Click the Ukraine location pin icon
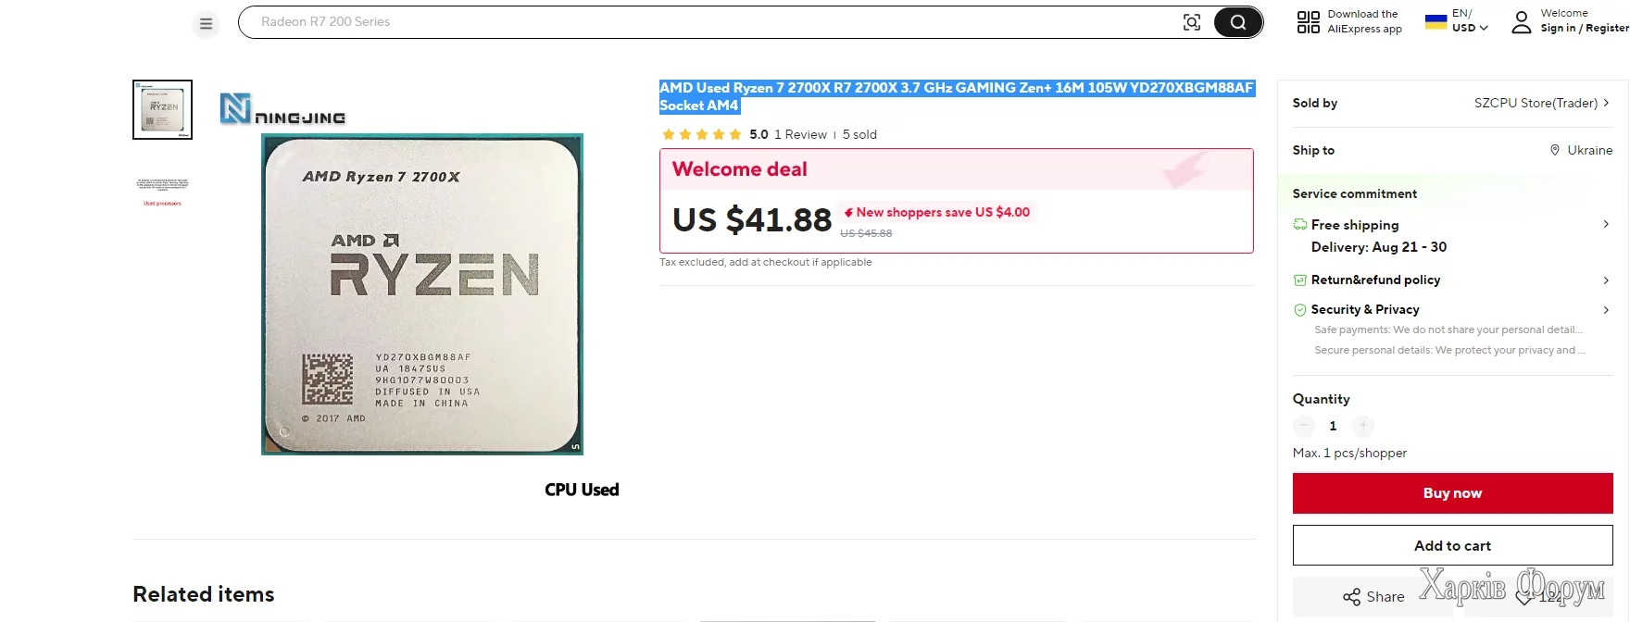1630x622 pixels. pyautogui.click(x=1555, y=150)
